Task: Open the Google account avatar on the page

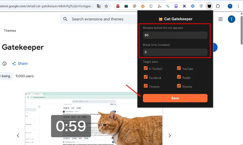Action: 231,19
